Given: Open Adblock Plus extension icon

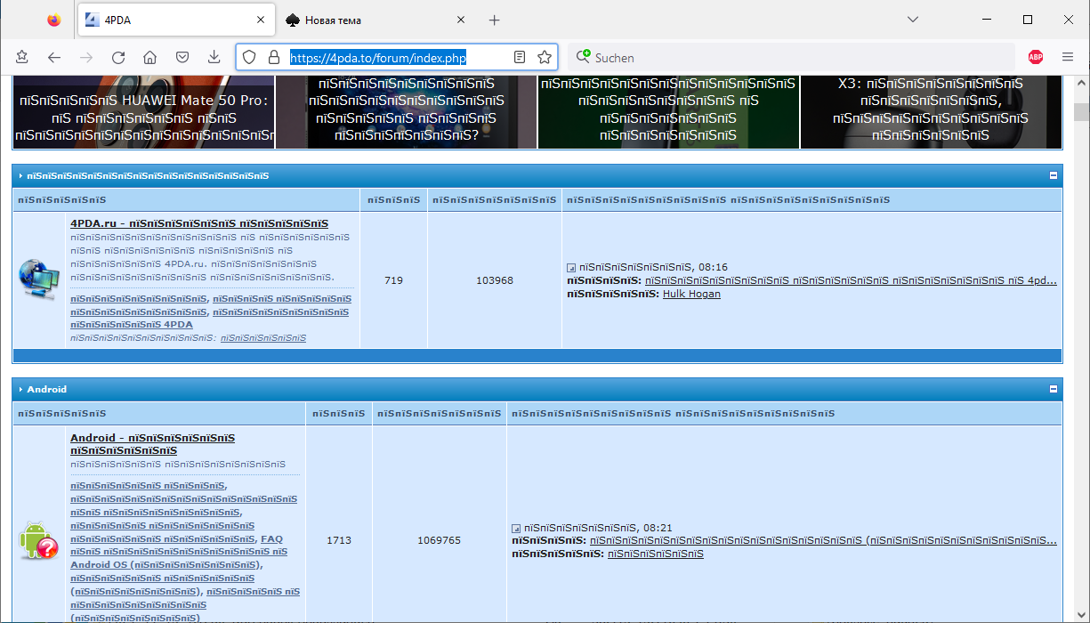Looking at the screenshot, I should click(x=1036, y=57).
